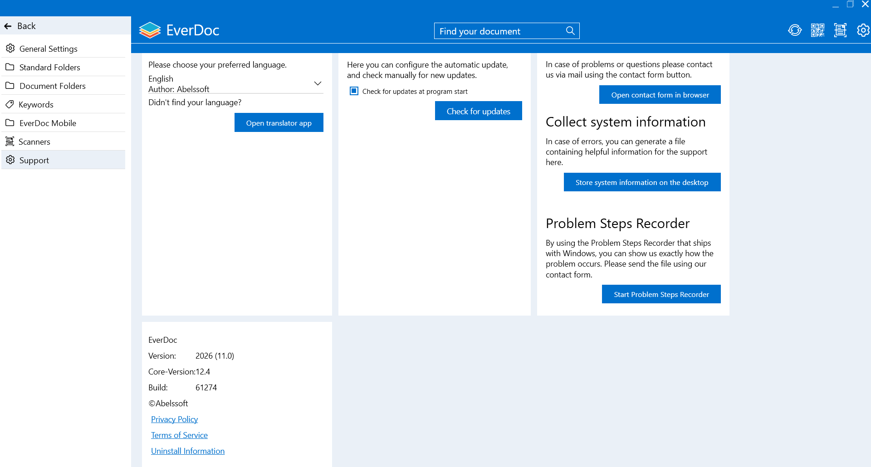
Task: Click the EverDoc title text in header
Action: coord(193,30)
